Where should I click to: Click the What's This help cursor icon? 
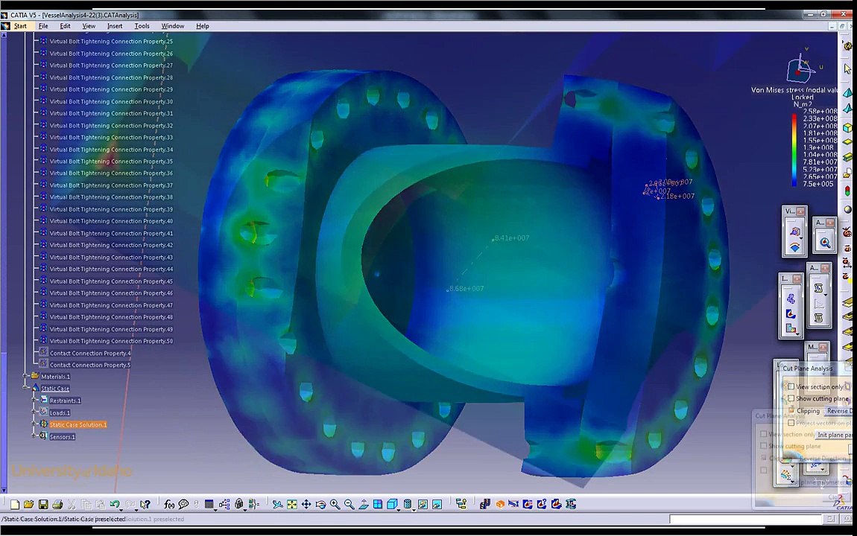[145, 504]
